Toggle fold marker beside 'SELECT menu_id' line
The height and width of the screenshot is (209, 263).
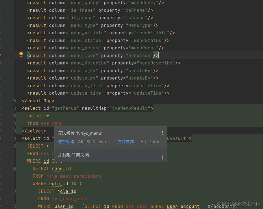14,169
